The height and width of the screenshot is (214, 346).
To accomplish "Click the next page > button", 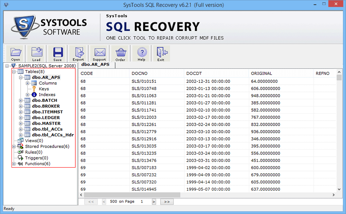I will click(x=154, y=201).
